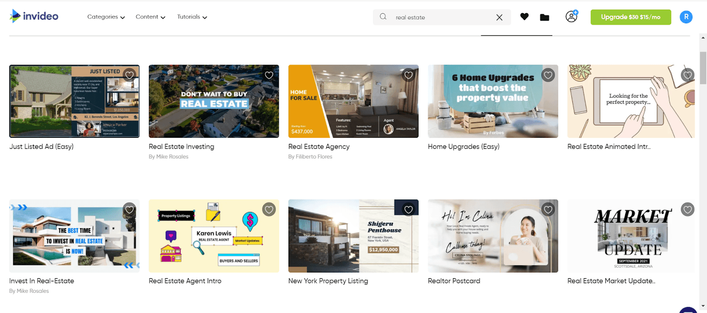Favorite the Just Listed Ad template
The height and width of the screenshot is (313, 707).
[130, 75]
